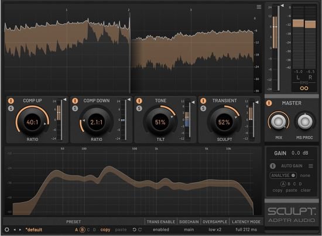Click the SCULPT logo
Screen dimensions: 322x236
click(292, 211)
